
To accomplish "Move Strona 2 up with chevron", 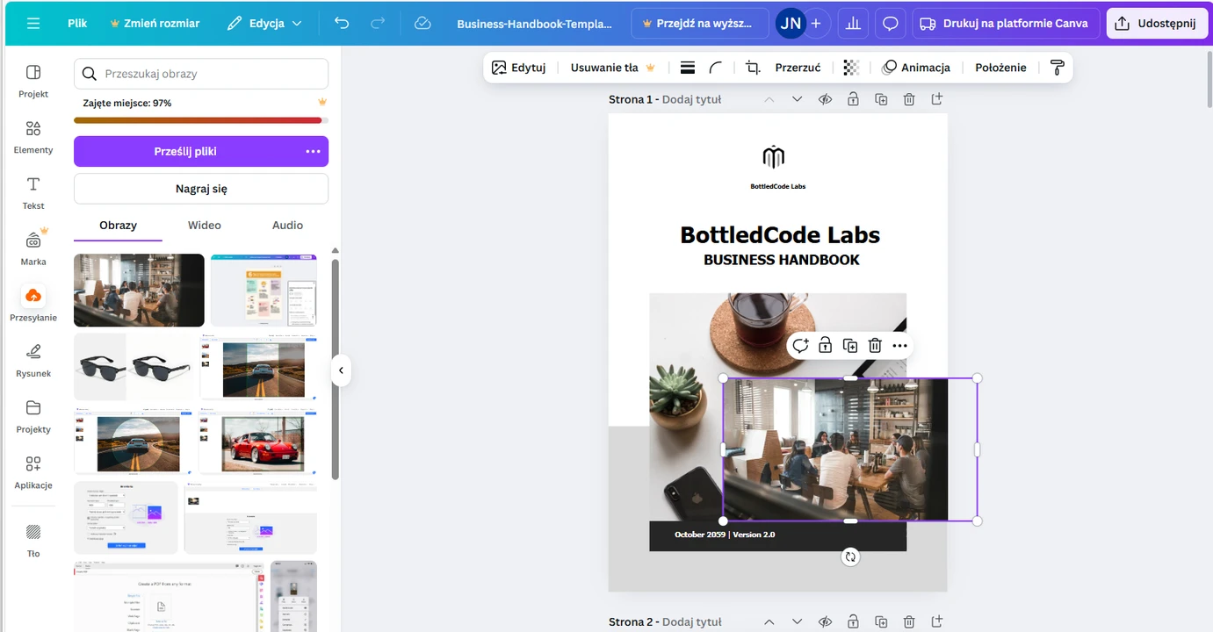I will click(x=769, y=621).
